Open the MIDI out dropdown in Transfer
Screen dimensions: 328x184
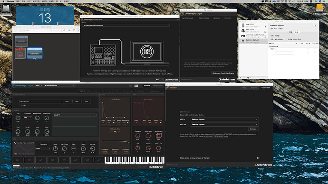click(224, 124)
